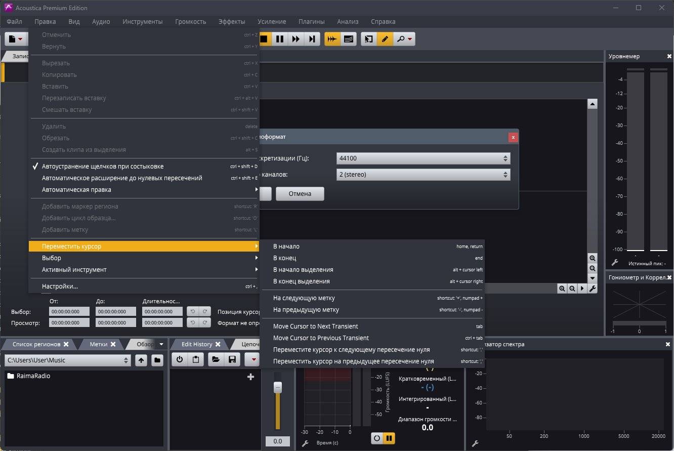This screenshot has height=451, width=674.
Task: Click Edit History open-folder icon
Action: pyautogui.click(x=216, y=359)
